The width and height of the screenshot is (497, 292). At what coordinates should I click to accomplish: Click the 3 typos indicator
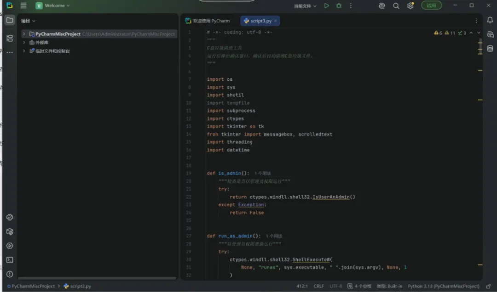point(462,33)
